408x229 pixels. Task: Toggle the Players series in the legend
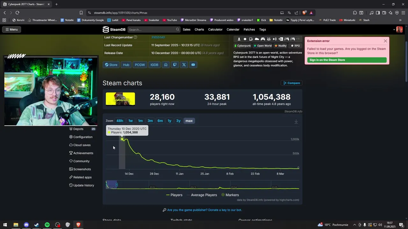174,195
